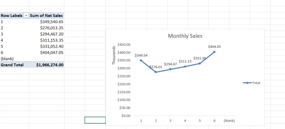Screen dimensions: 285x129
Task: Click the $1,966,274.00 grand total cell
Action: point(50,65)
